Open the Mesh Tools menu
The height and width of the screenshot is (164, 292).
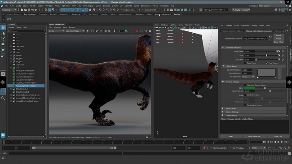click(76, 6)
